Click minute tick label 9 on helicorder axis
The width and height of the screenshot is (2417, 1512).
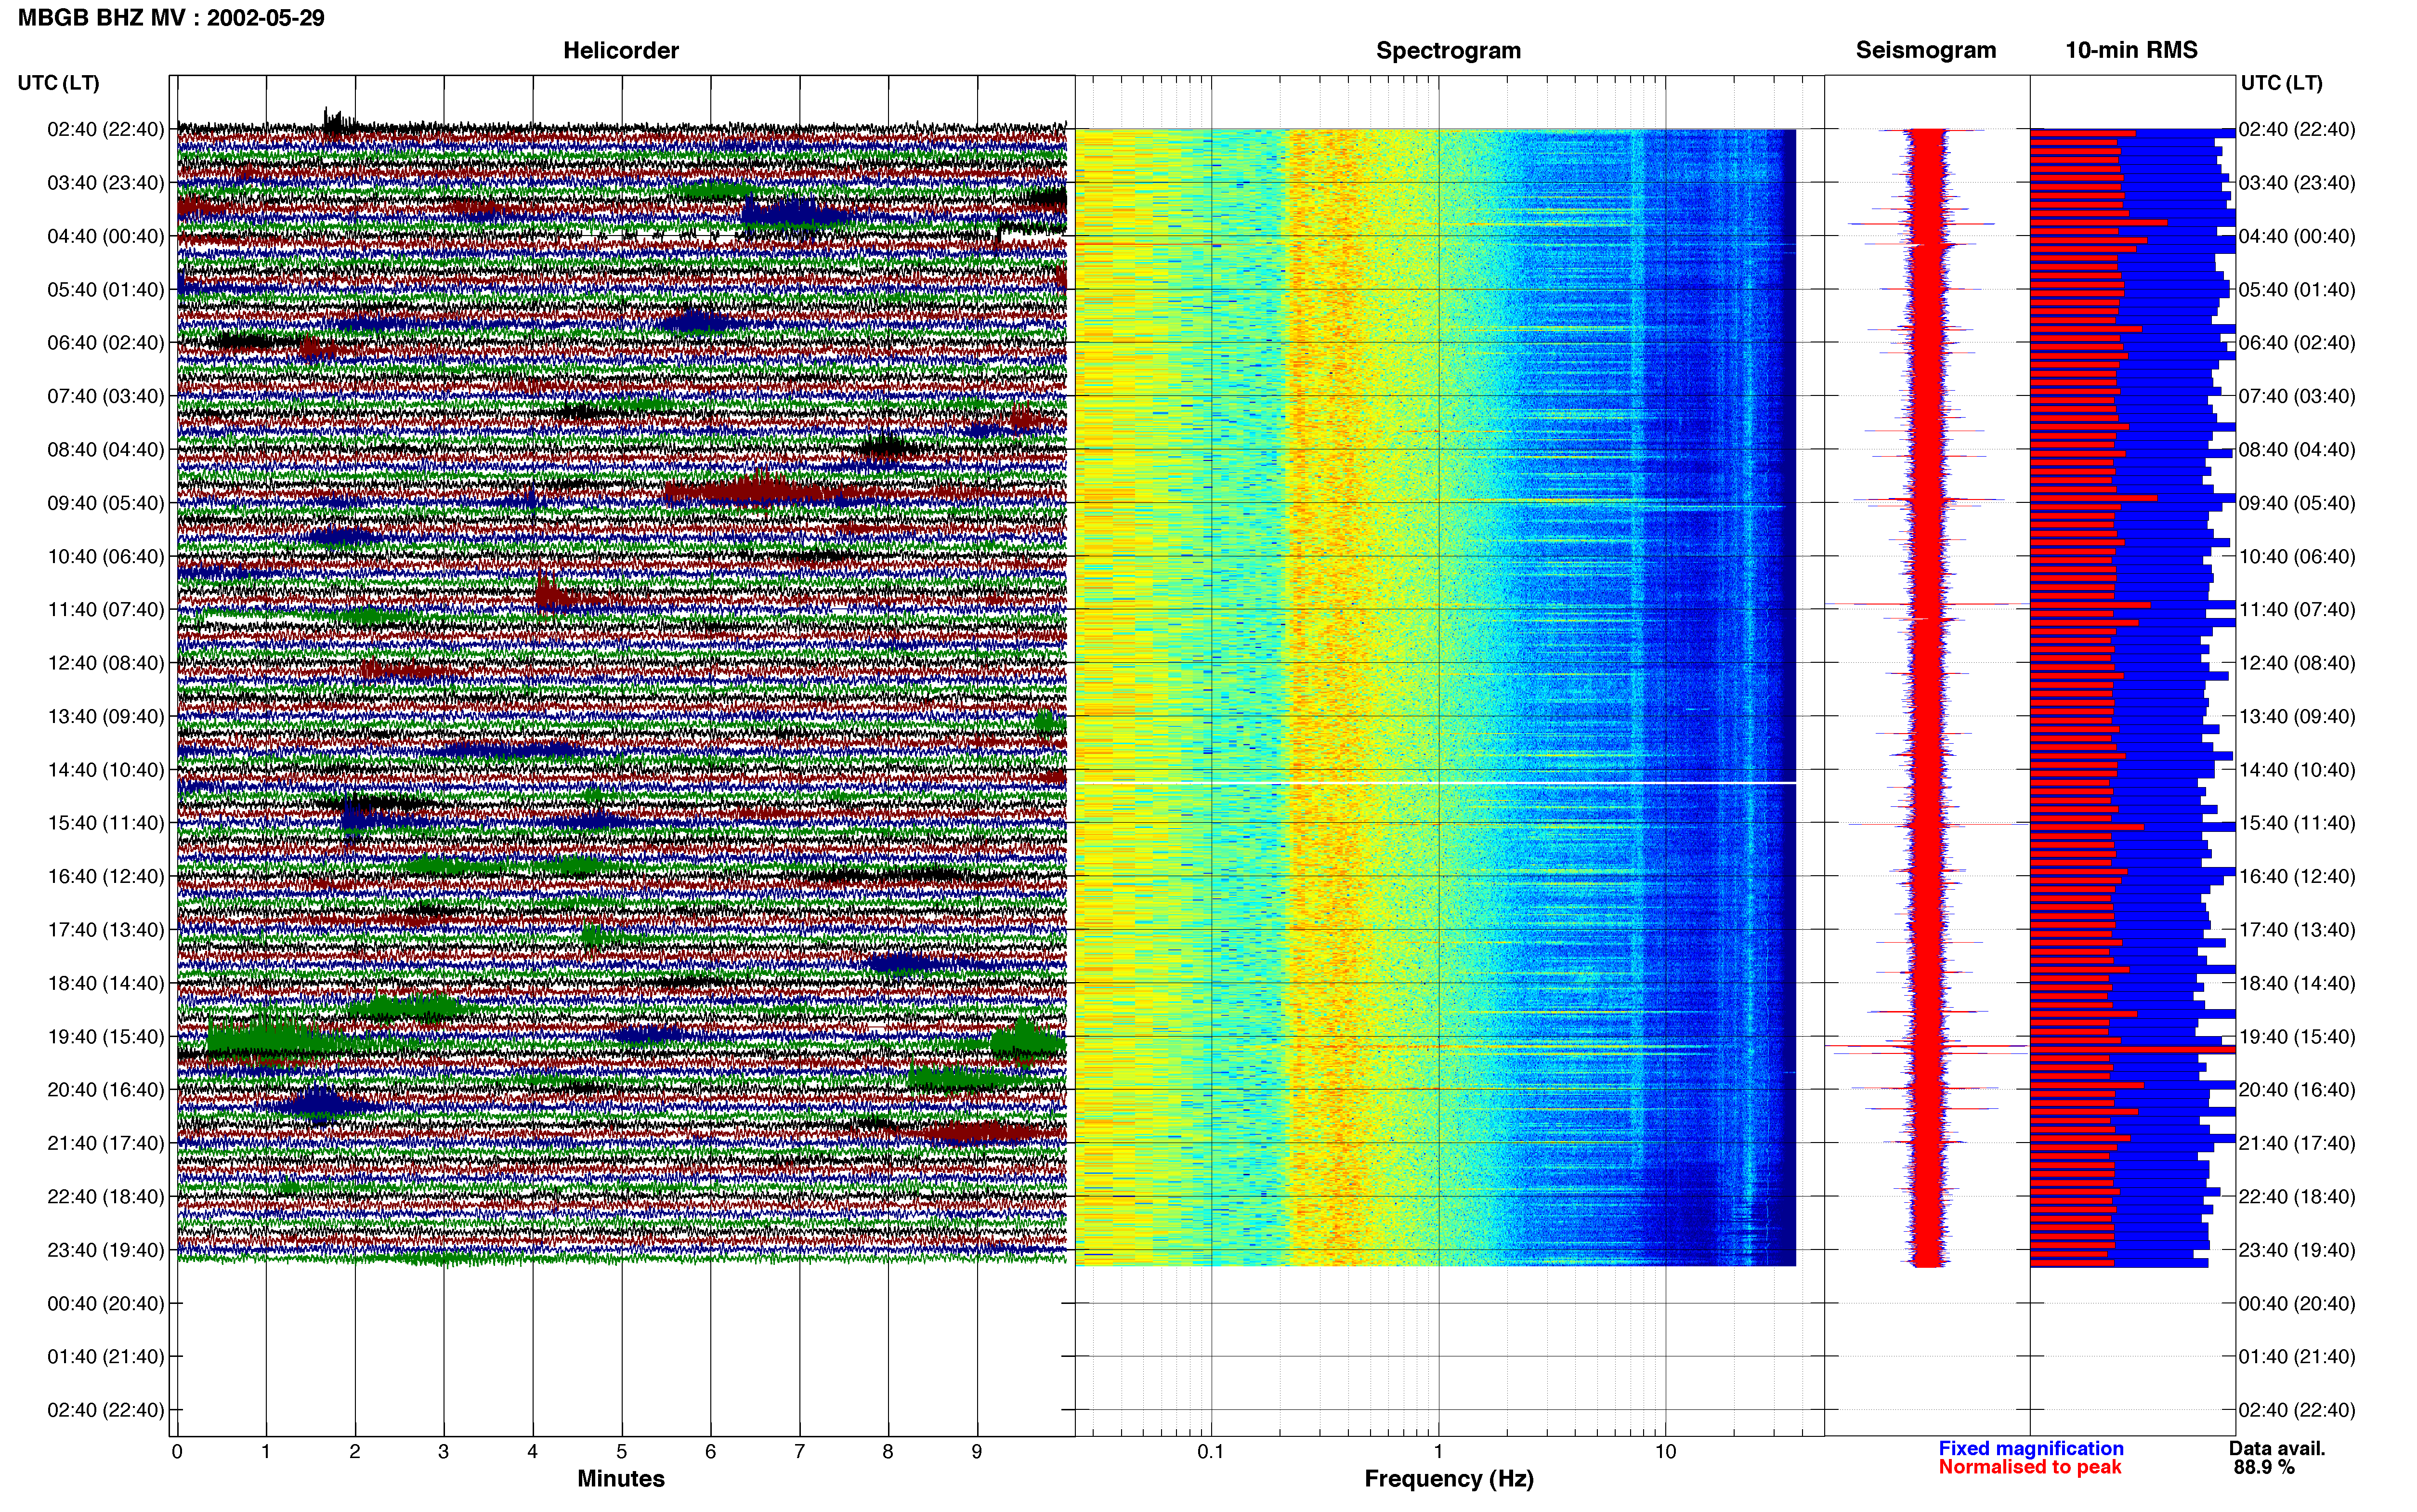click(x=977, y=1451)
